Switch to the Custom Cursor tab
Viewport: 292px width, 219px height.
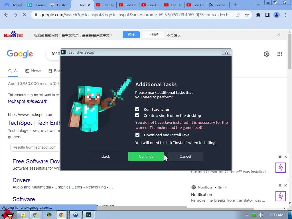click(x=59, y=5)
